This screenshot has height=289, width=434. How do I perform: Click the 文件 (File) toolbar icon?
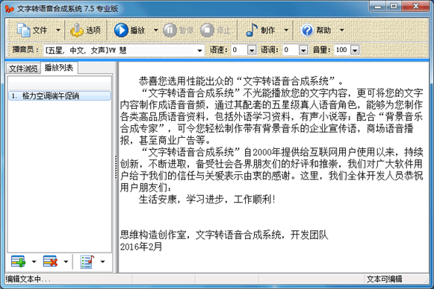point(24,30)
